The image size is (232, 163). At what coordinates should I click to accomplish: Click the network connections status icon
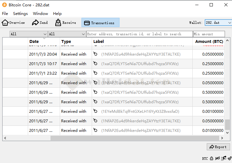click(x=224, y=158)
